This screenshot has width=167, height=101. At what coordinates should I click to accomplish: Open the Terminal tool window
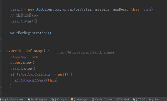tap(122, 99)
